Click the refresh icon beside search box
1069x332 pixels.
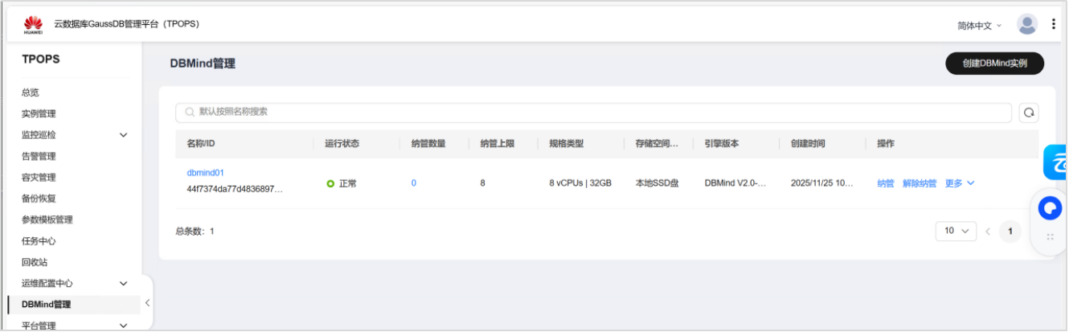pyautogui.click(x=1029, y=113)
